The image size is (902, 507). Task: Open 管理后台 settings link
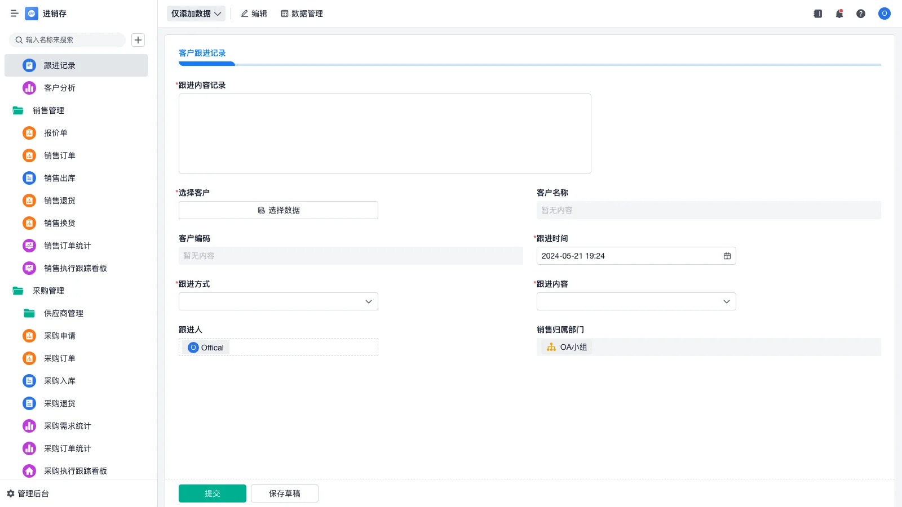[28, 493]
